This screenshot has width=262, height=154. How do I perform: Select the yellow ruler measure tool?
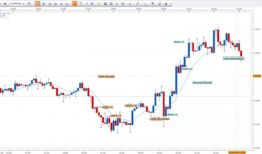(x=99, y=3)
